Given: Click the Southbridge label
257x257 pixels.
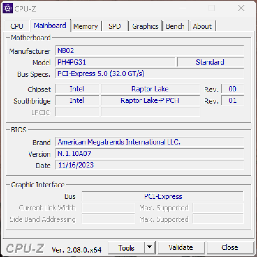Looking at the screenshot, I should point(32,101).
